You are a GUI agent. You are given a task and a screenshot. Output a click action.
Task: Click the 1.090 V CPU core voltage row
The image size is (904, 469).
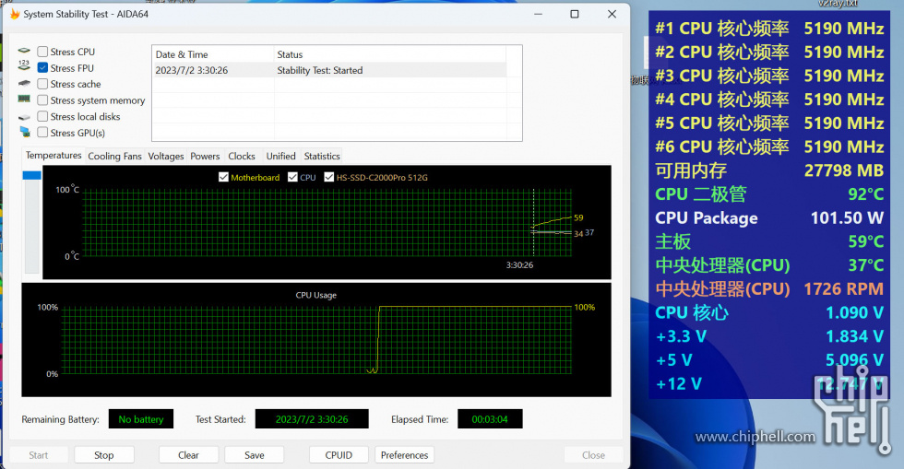(x=769, y=313)
